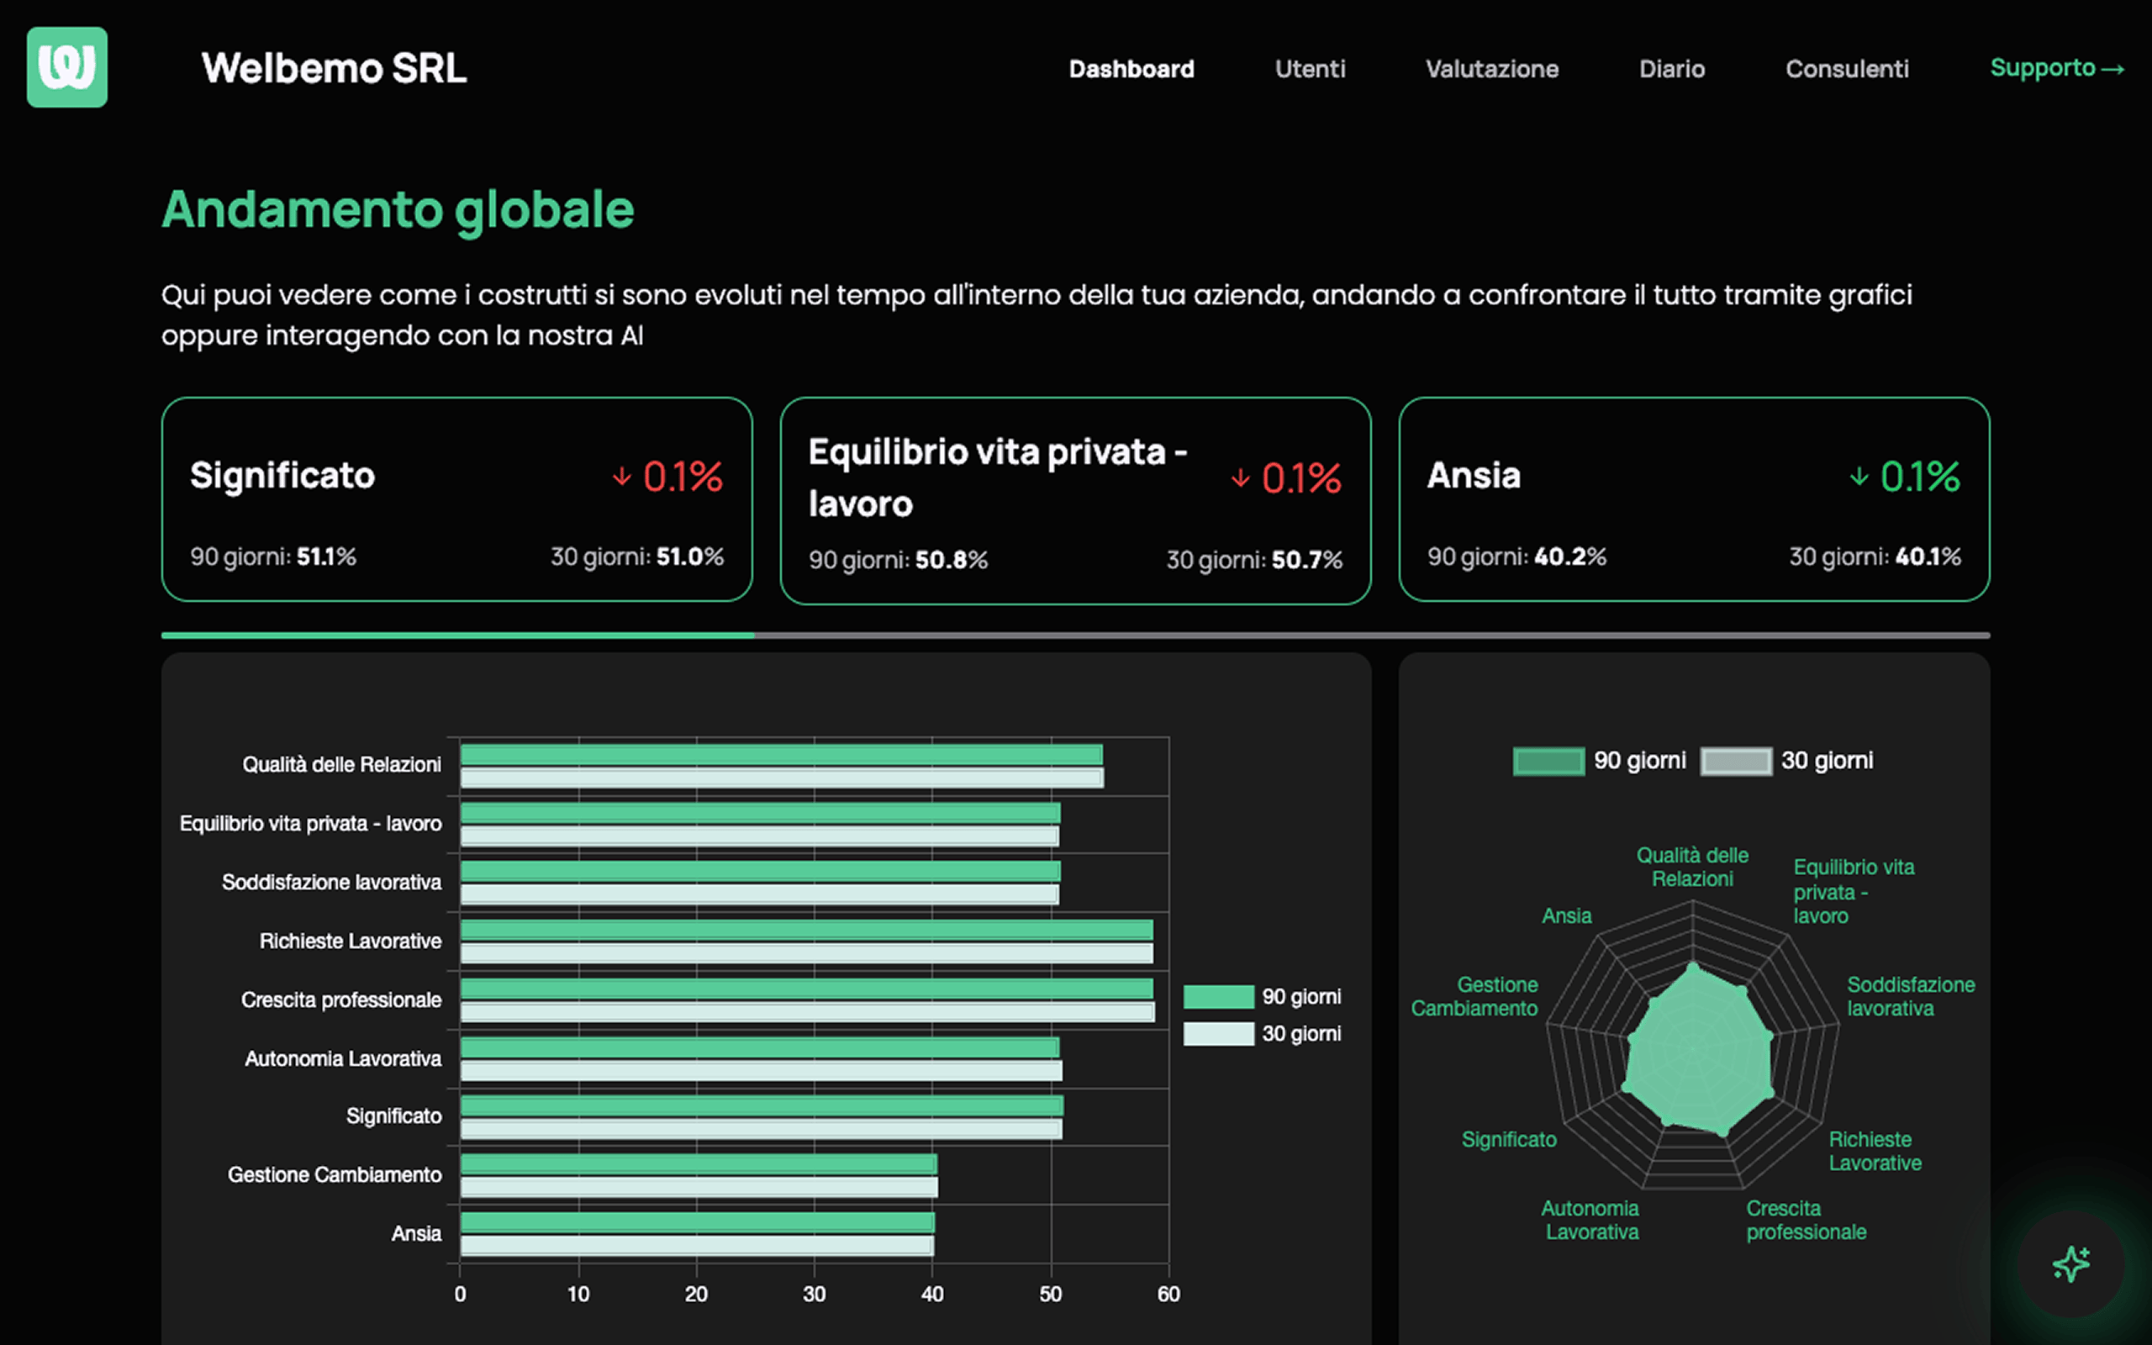Click the green down arrow on Ansia card
The width and height of the screenshot is (2152, 1345).
point(1859,477)
